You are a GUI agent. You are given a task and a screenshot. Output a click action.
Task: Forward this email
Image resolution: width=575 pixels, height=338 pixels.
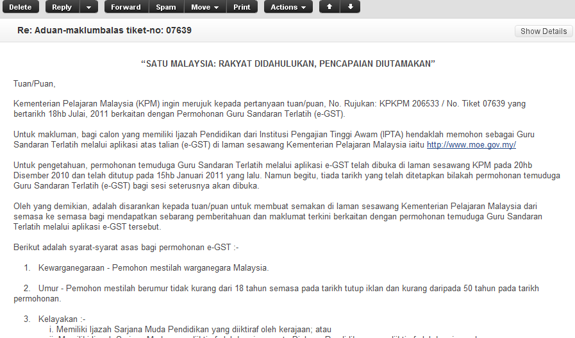[x=126, y=7]
